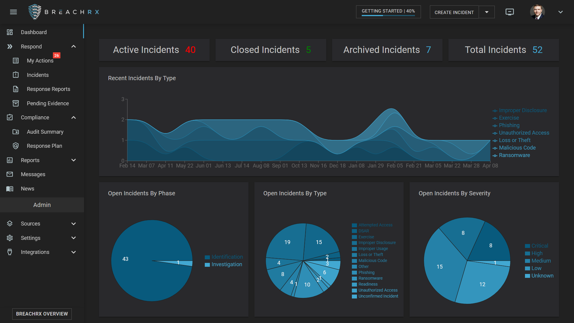Click the Integrations plug icon
This screenshot has width=574, height=323.
[x=10, y=252]
